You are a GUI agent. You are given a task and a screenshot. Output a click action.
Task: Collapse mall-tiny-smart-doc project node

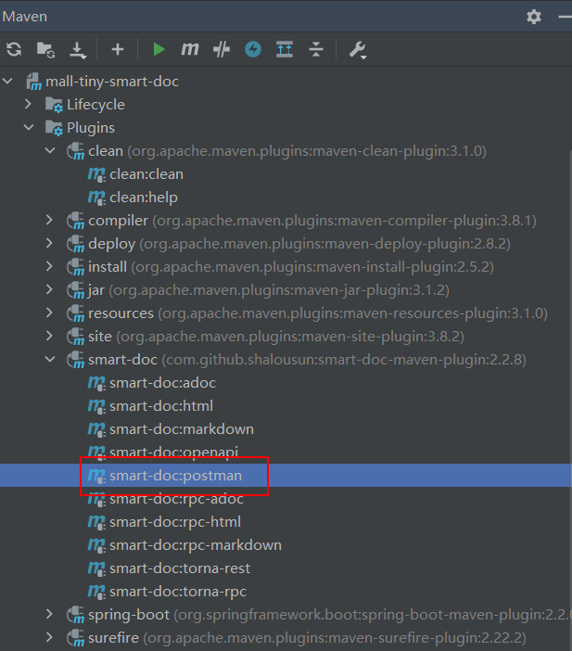tap(8, 81)
